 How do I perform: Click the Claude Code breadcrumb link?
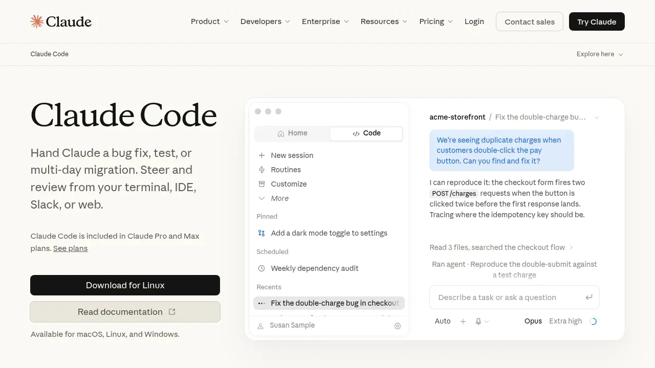[x=50, y=54]
